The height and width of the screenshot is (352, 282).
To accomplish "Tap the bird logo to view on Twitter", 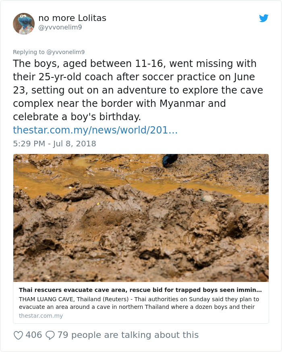I will click(x=264, y=18).
